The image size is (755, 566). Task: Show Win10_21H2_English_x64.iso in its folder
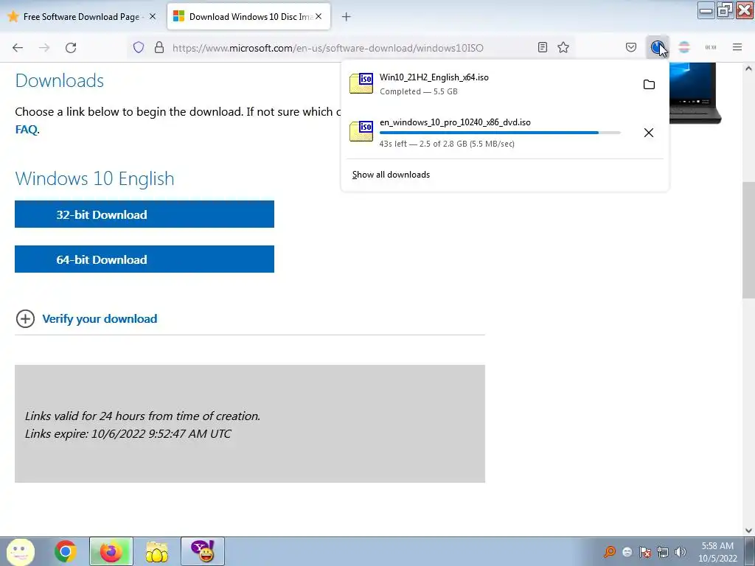coord(649,85)
